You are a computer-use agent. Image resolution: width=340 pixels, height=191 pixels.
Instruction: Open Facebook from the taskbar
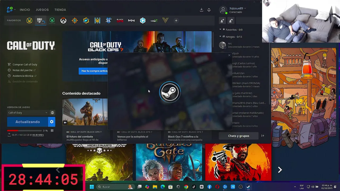(x=210, y=187)
